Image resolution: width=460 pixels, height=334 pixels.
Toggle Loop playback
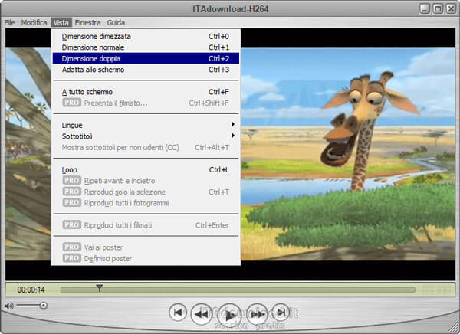[x=146, y=170]
